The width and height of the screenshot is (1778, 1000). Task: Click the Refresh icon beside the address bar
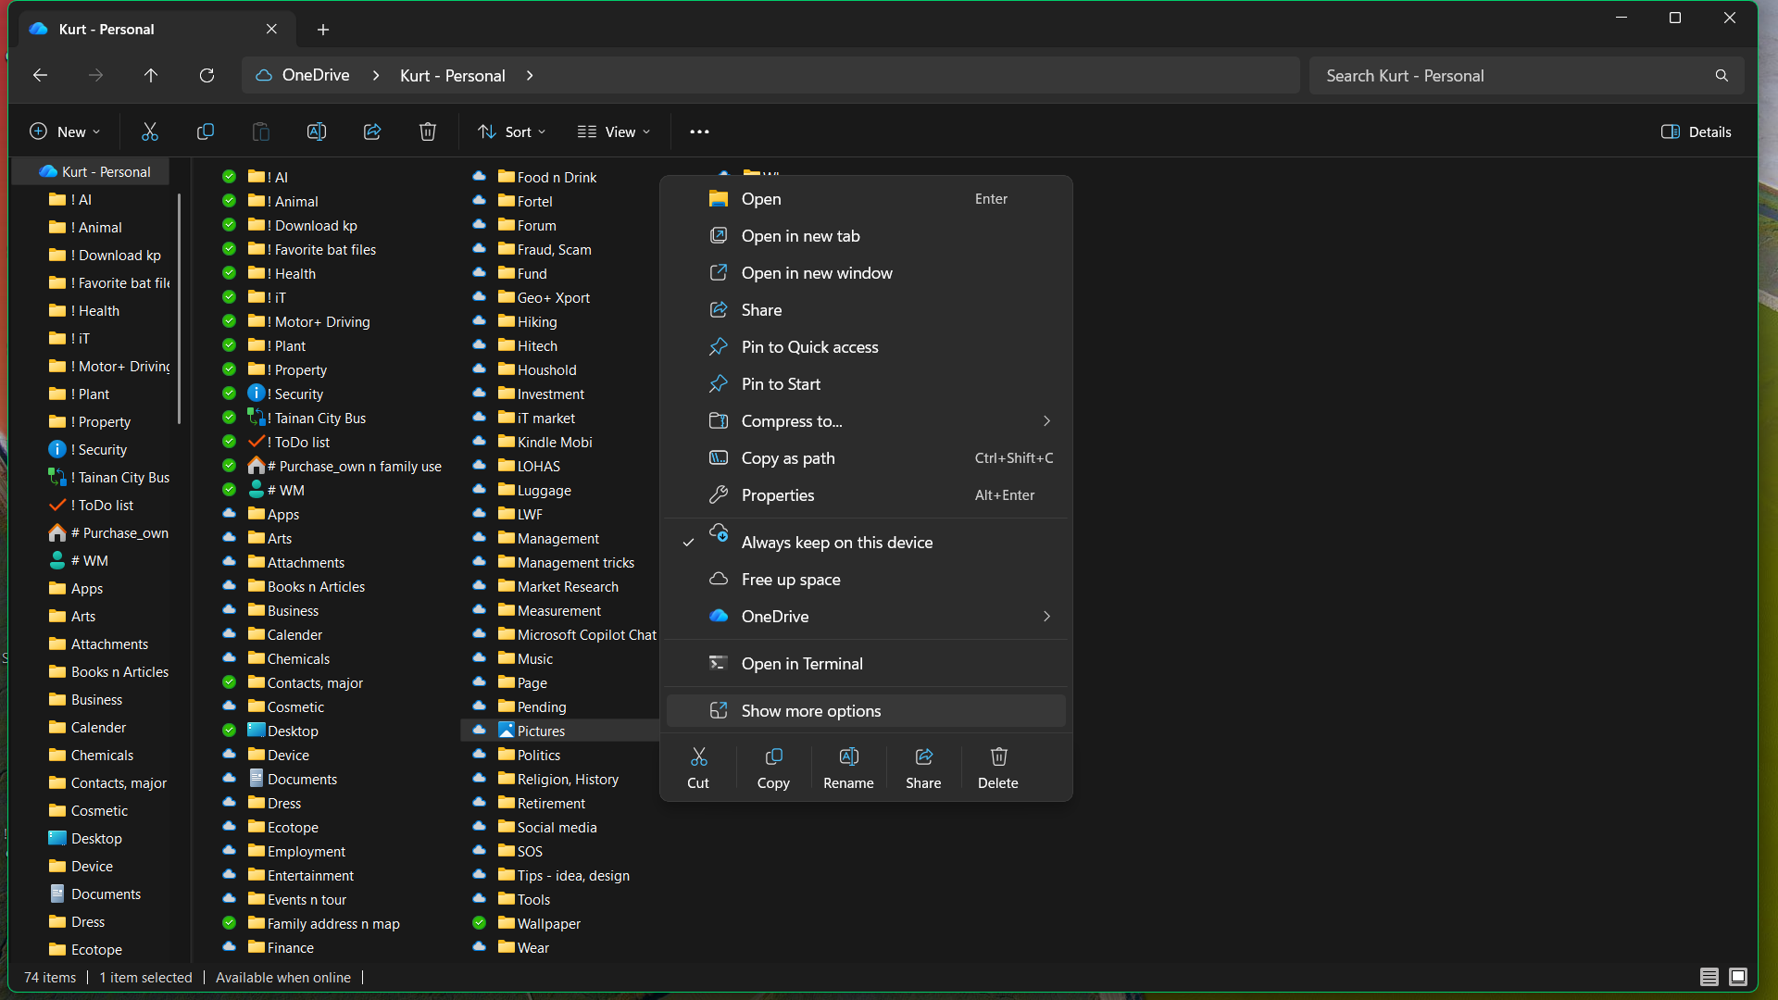pyautogui.click(x=207, y=75)
